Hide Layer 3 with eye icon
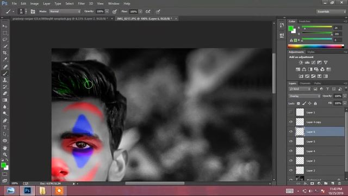348x196 pixels. point(291,161)
